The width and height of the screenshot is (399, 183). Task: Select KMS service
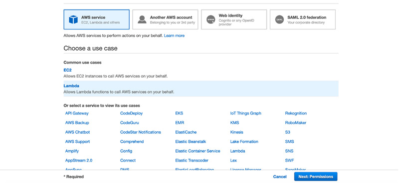coord(234,123)
